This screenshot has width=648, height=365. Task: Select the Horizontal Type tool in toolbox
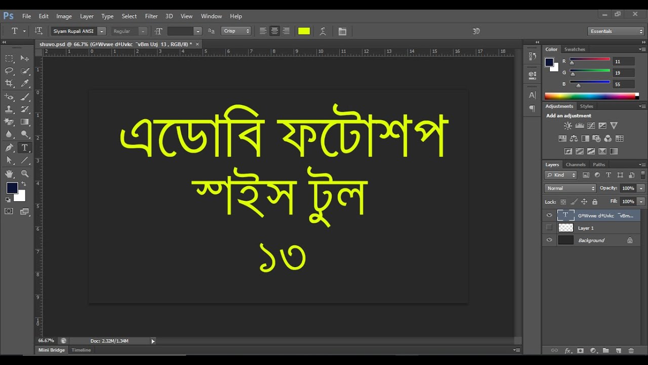[24, 148]
